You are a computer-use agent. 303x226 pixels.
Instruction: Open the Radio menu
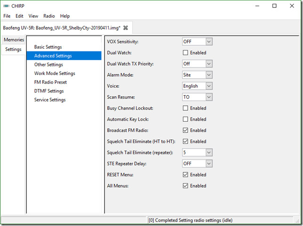click(49, 16)
